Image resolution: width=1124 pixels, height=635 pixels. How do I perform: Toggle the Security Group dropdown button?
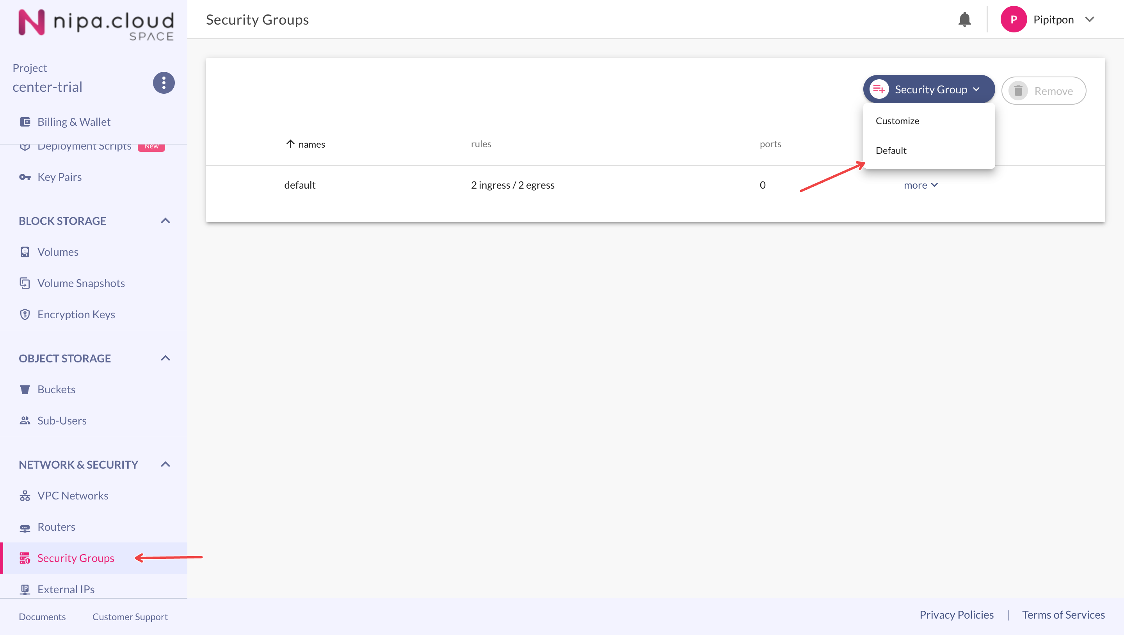tap(928, 89)
